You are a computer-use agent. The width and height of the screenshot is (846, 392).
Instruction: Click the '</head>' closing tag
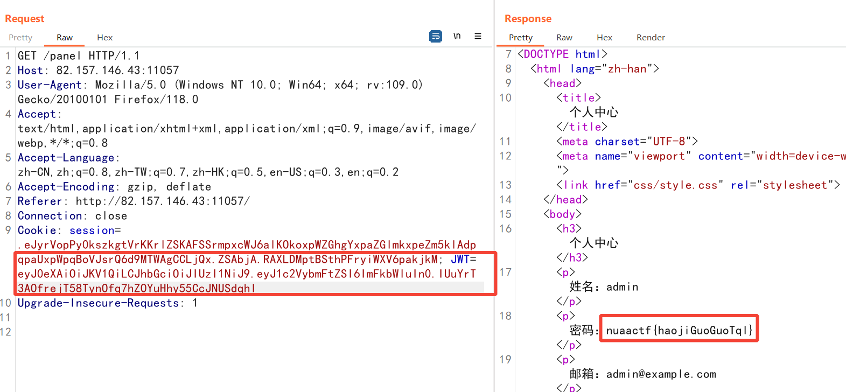tap(565, 200)
